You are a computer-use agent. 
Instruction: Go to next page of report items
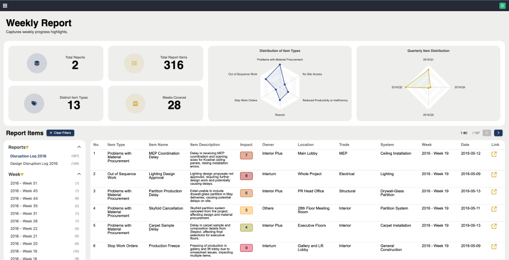click(498, 133)
